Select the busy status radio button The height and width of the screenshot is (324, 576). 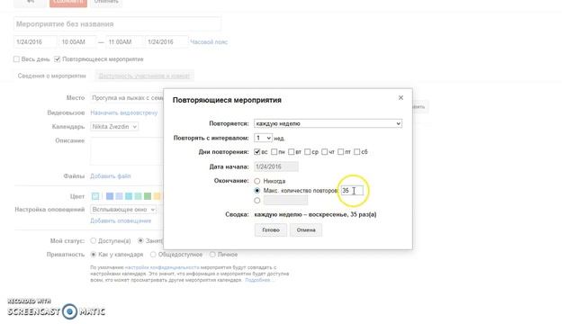click(x=140, y=240)
